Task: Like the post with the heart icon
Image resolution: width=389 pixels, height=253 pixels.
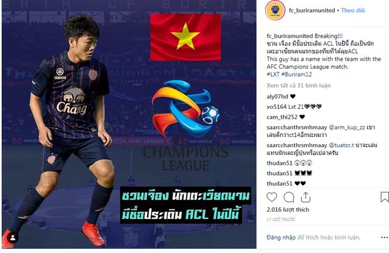Action: [272, 197]
